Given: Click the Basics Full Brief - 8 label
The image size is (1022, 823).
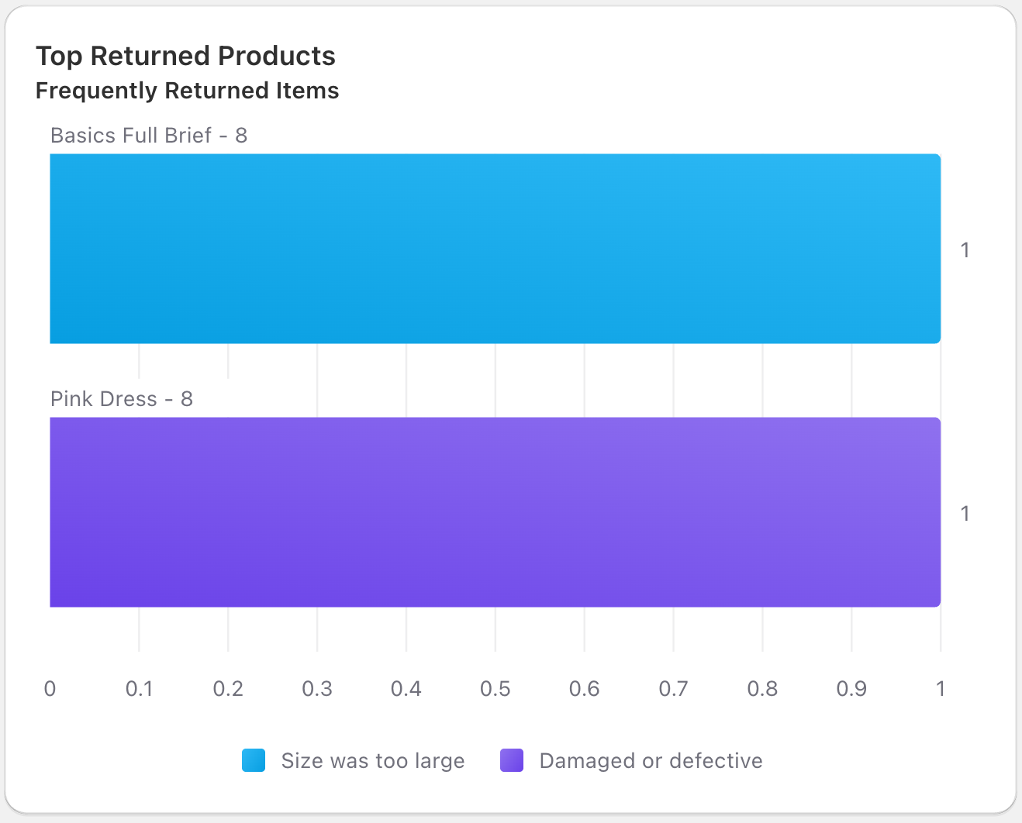Looking at the screenshot, I should [149, 136].
